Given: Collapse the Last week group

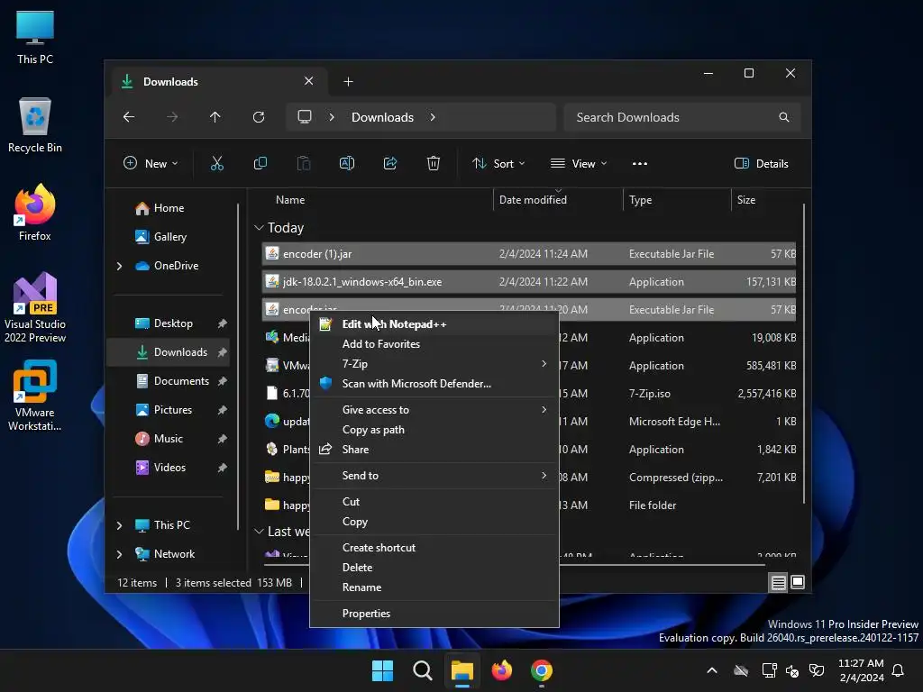Looking at the screenshot, I should pyautogui.click(x=259, y=532).
